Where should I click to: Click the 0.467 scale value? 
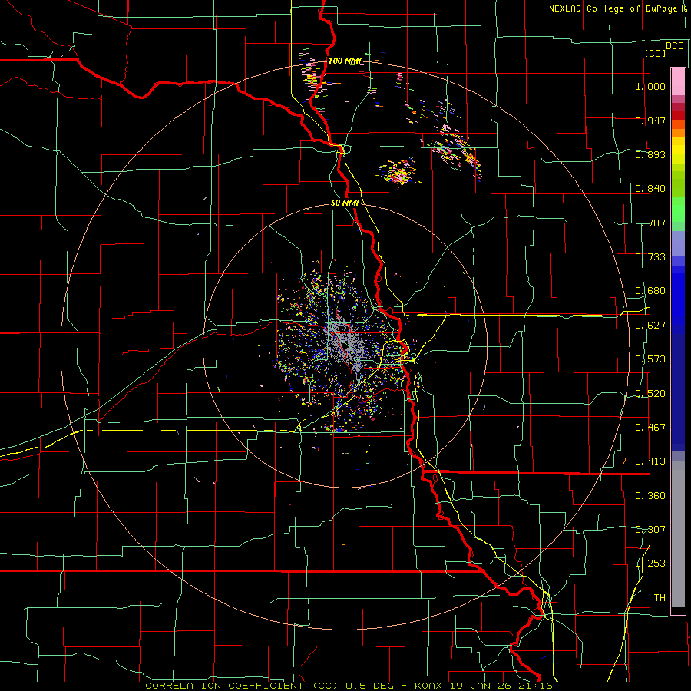click(x=650, y=428)
